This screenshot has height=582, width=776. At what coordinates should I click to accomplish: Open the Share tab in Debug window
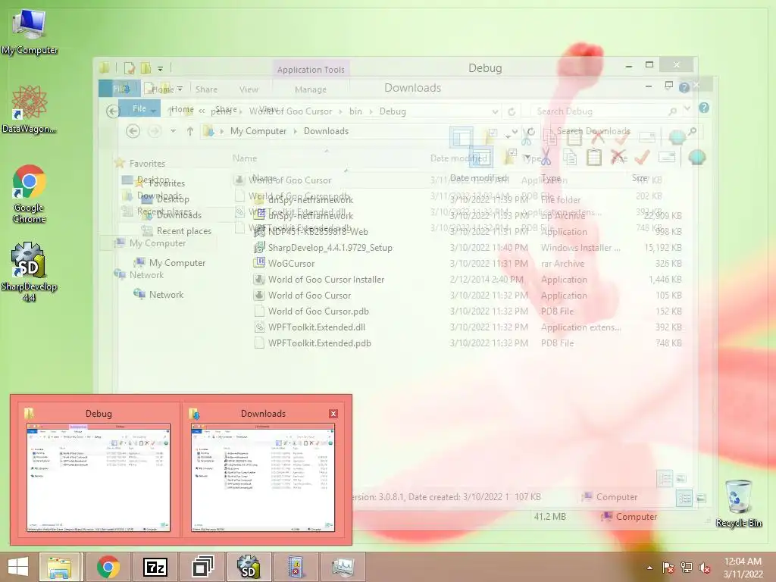pos(206,89)
